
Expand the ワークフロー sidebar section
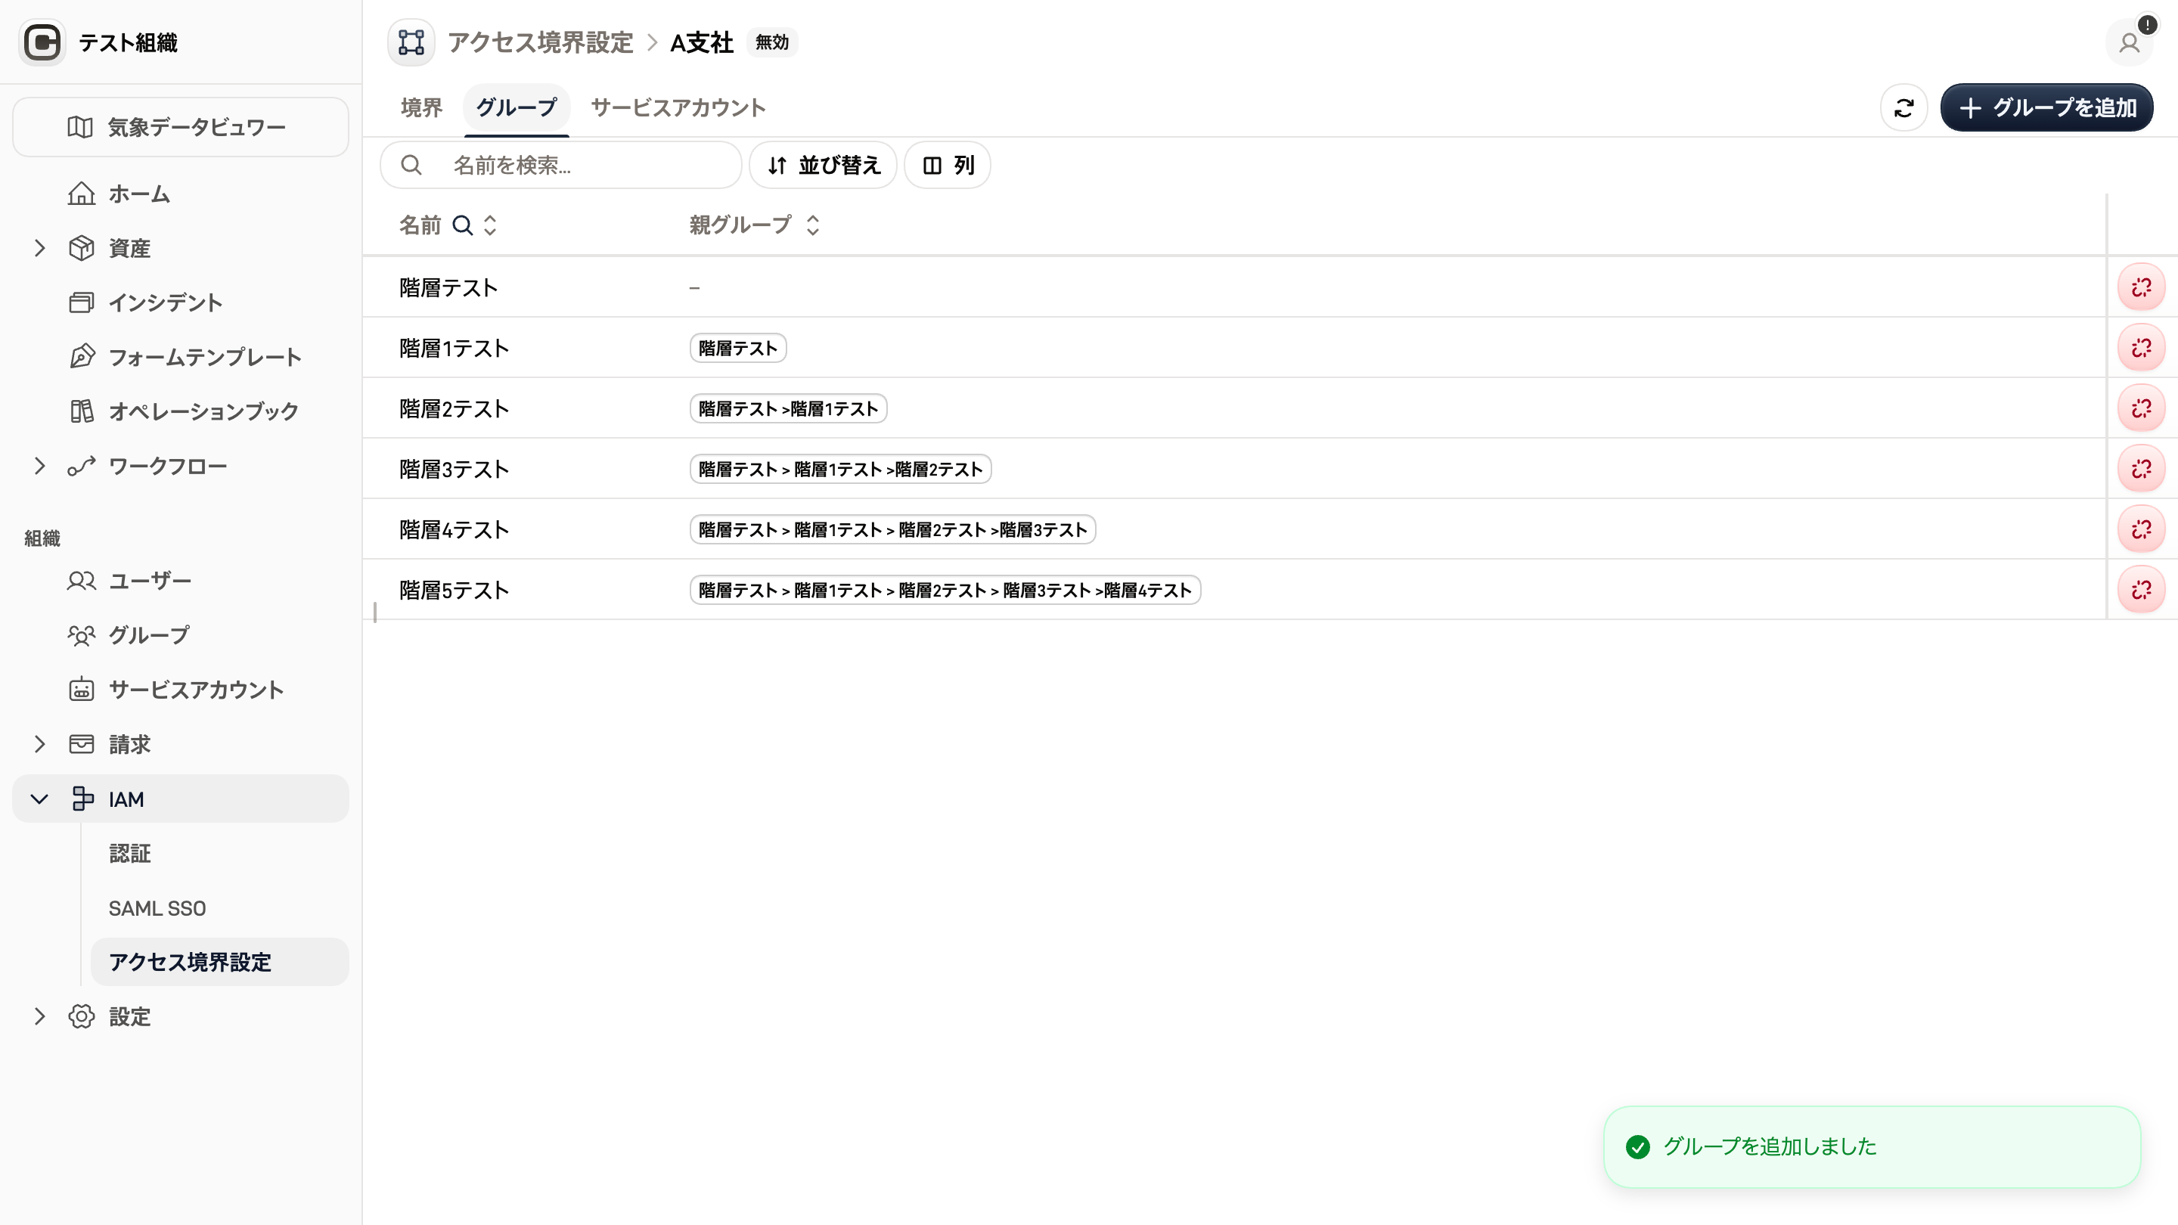(40, 466)
